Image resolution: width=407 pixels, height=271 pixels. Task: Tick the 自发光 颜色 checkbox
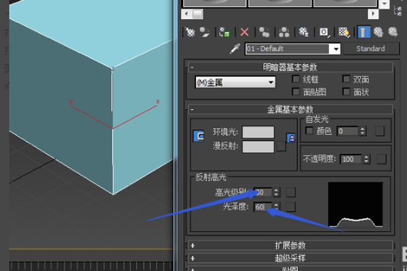pos(309,130)
